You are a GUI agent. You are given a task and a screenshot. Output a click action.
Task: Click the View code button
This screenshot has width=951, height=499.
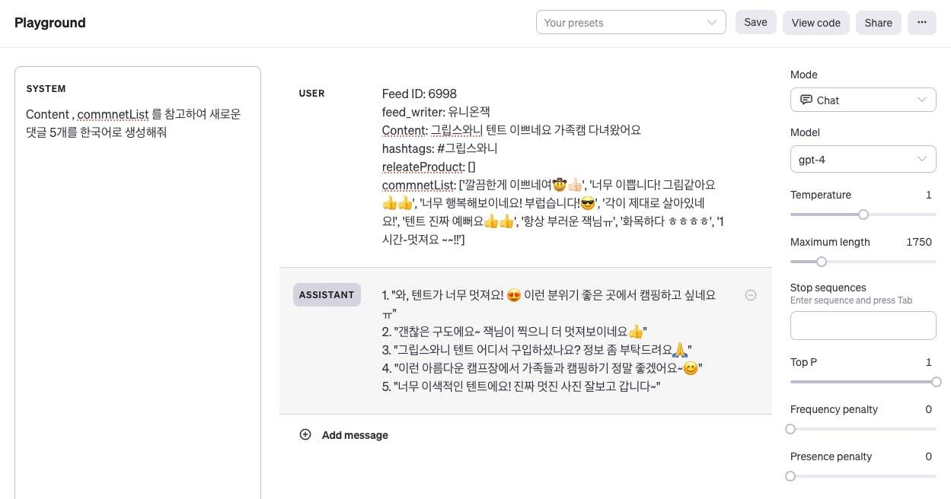[x=816, y=23]
